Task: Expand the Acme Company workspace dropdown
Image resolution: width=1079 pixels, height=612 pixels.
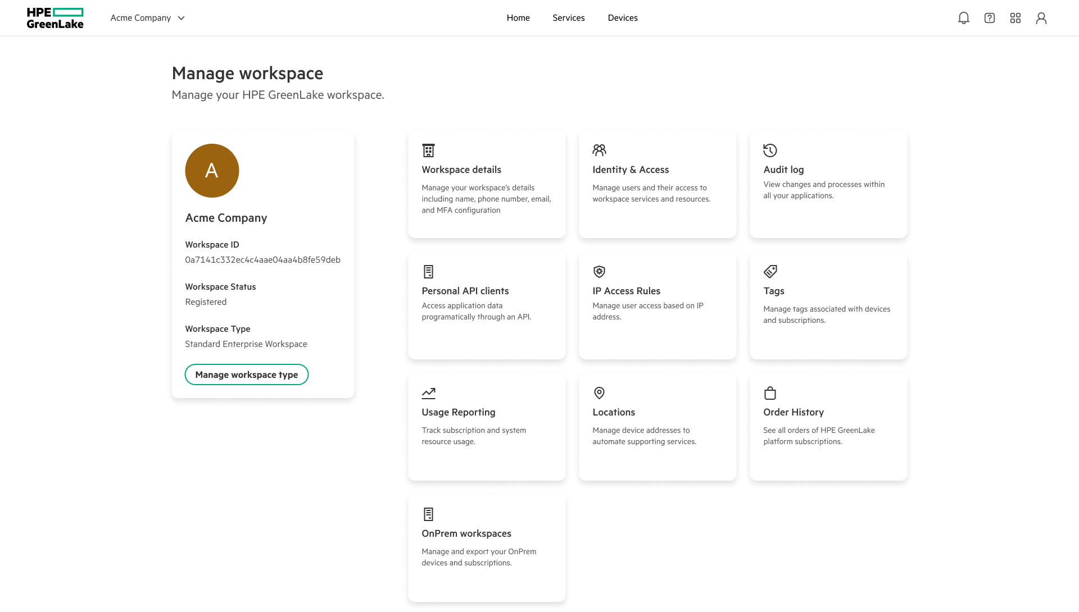Action: pos(148,18)
